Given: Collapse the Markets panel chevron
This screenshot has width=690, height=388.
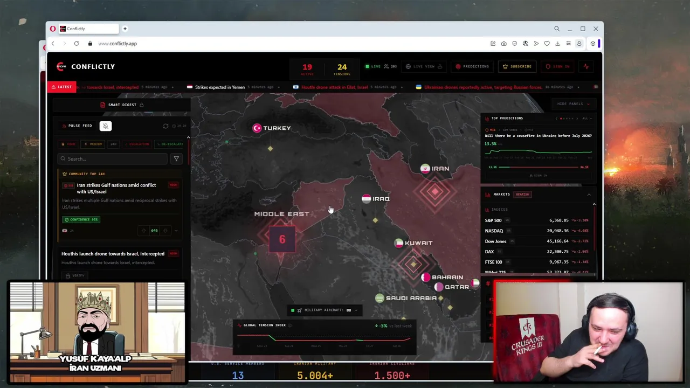Looking at the screenshot, I should point(589,195).
